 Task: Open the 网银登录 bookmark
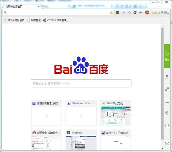pyautogui.click(x=34, y=20)
